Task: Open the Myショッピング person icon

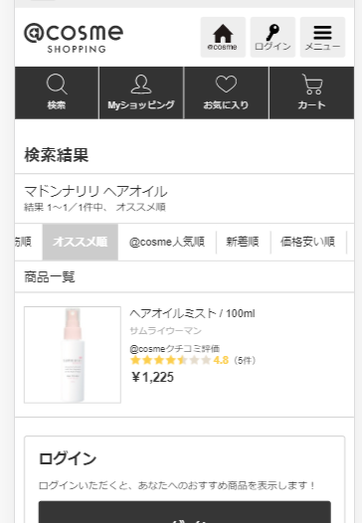Action: pyautogui.click(x=141, y=92)
